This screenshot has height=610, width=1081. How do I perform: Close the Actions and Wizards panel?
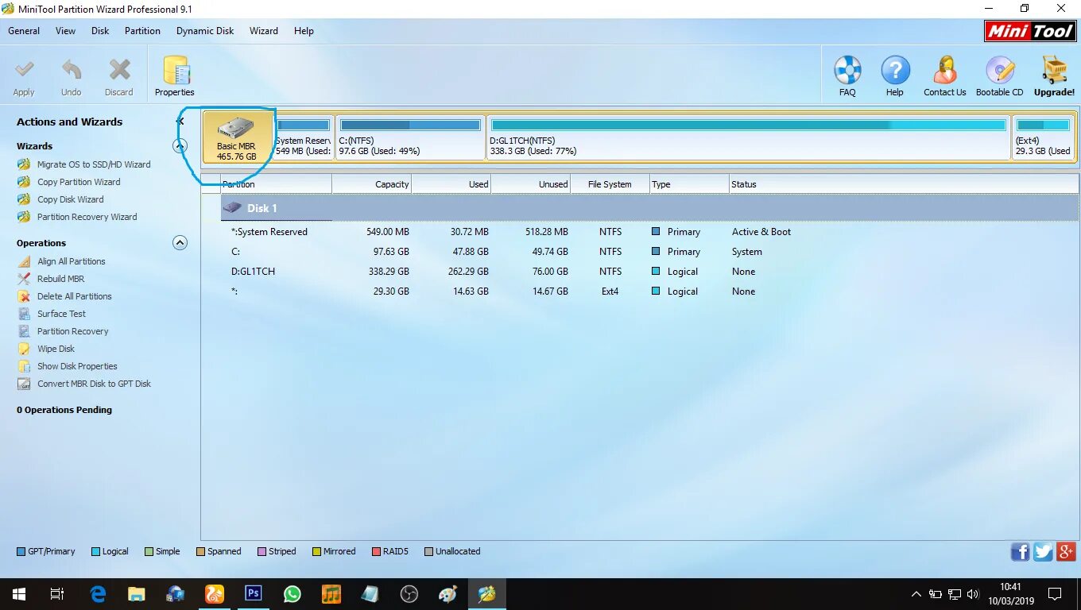(x=180, y=122)
